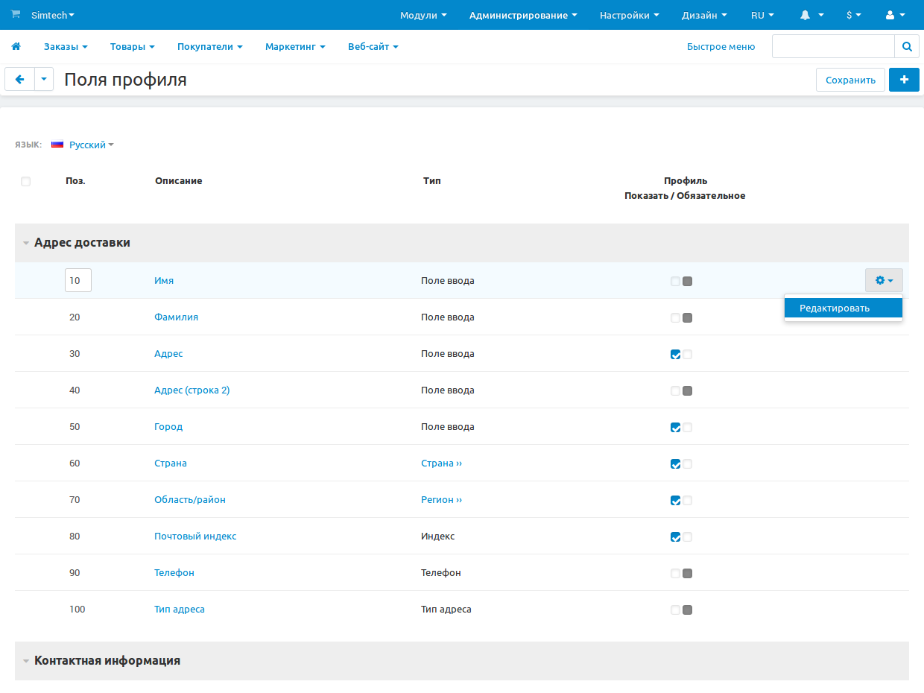The height and width of the screenshot is (693, 924).
Task: Click the position input field with 10
Action: (77, 281)
